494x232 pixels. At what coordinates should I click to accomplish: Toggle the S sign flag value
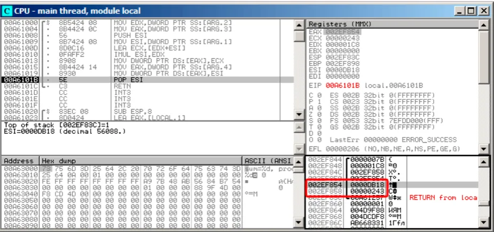(318, 120)
